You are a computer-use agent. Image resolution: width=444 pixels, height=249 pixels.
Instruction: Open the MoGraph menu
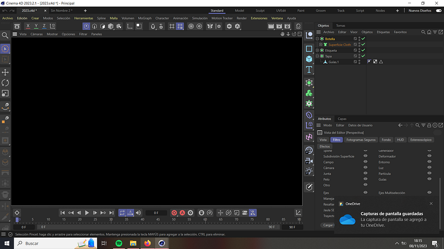click(x=145, y=18)
